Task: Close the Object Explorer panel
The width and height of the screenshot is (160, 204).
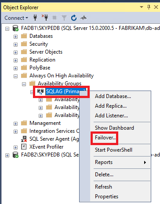Action: tap(156, 7)
